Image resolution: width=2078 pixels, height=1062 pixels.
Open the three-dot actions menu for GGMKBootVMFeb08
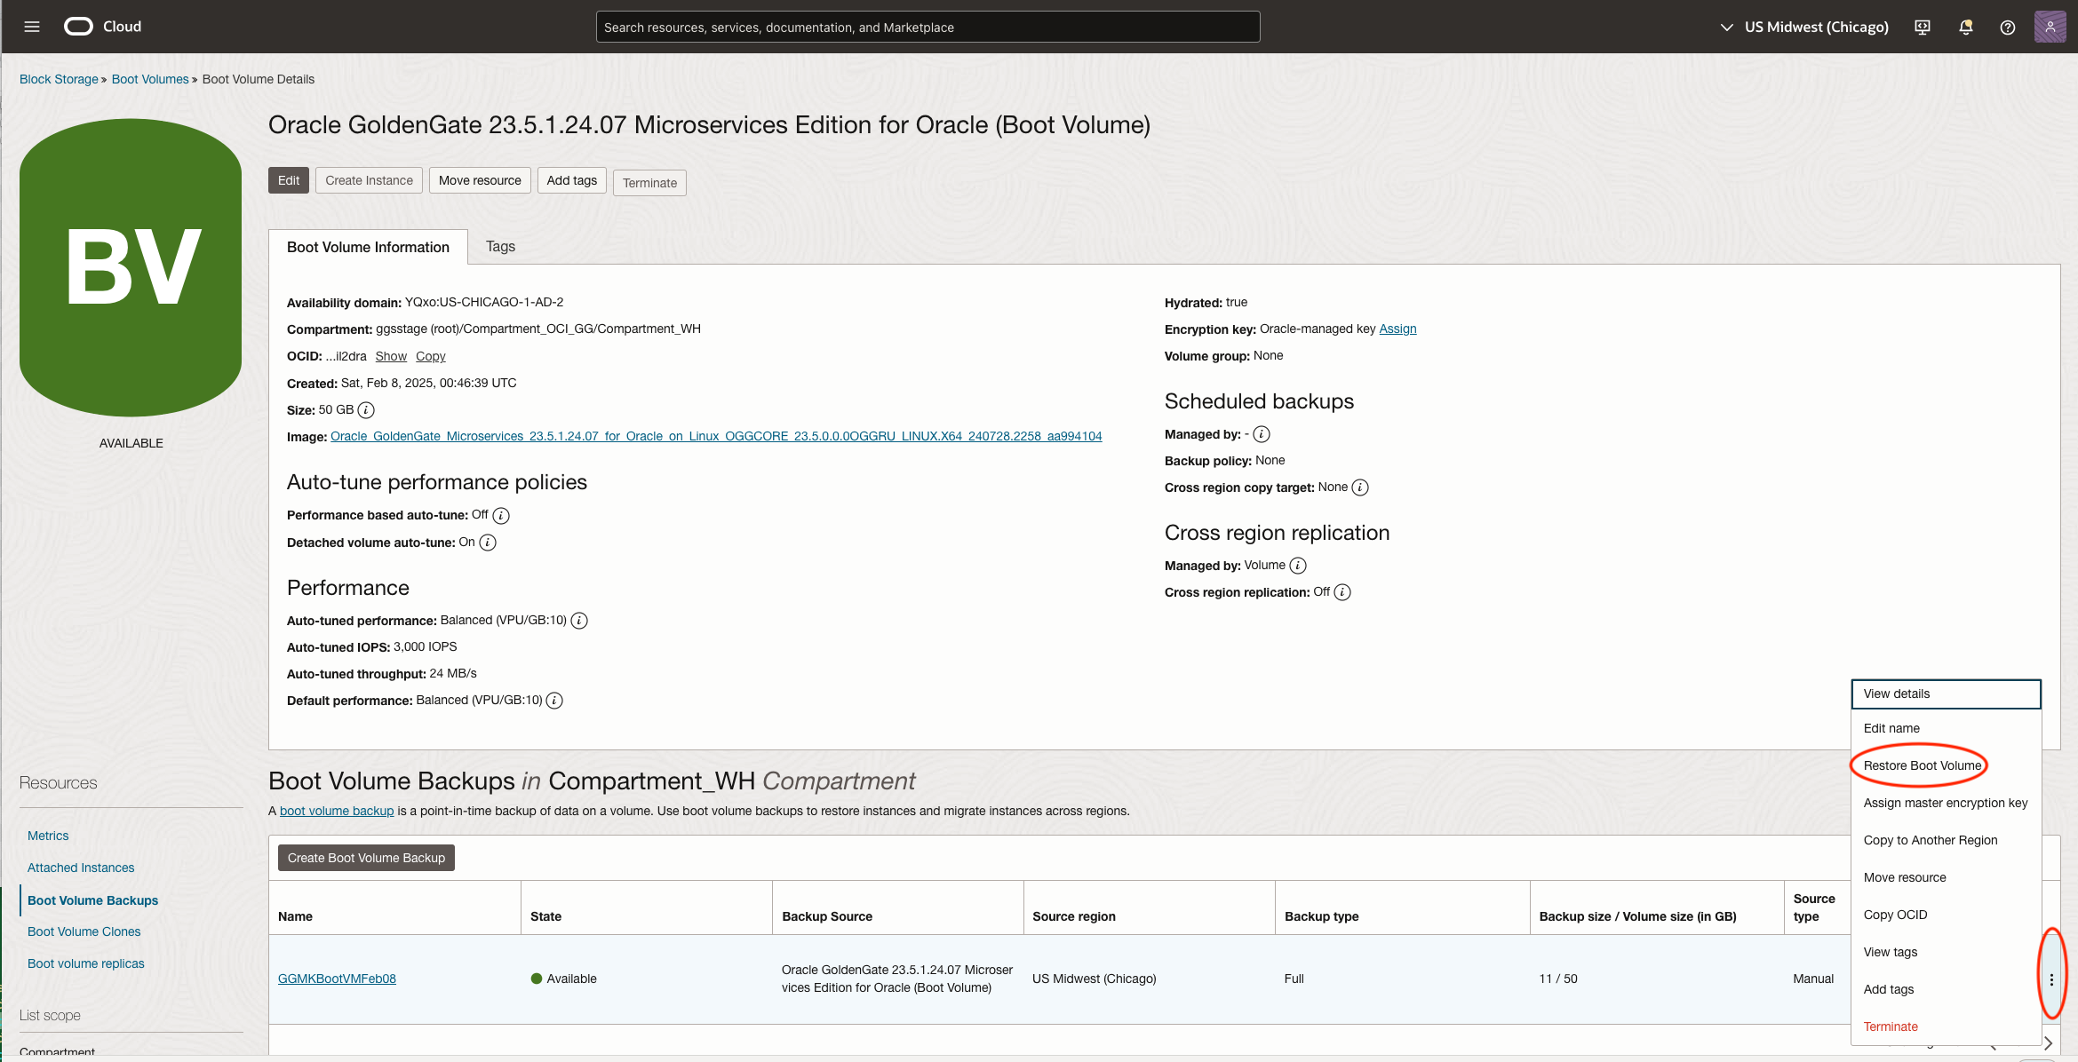pyautogui.click(x=2050, y=979)
